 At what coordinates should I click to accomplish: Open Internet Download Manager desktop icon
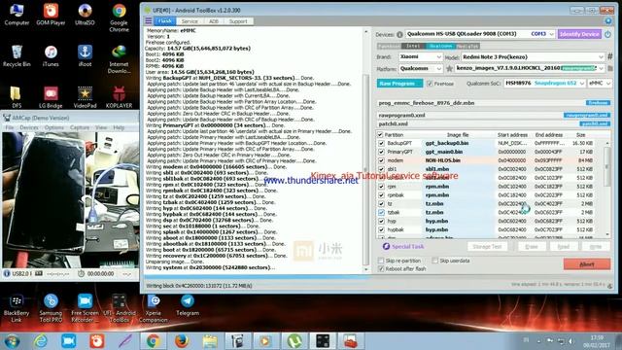click(119, 59)
